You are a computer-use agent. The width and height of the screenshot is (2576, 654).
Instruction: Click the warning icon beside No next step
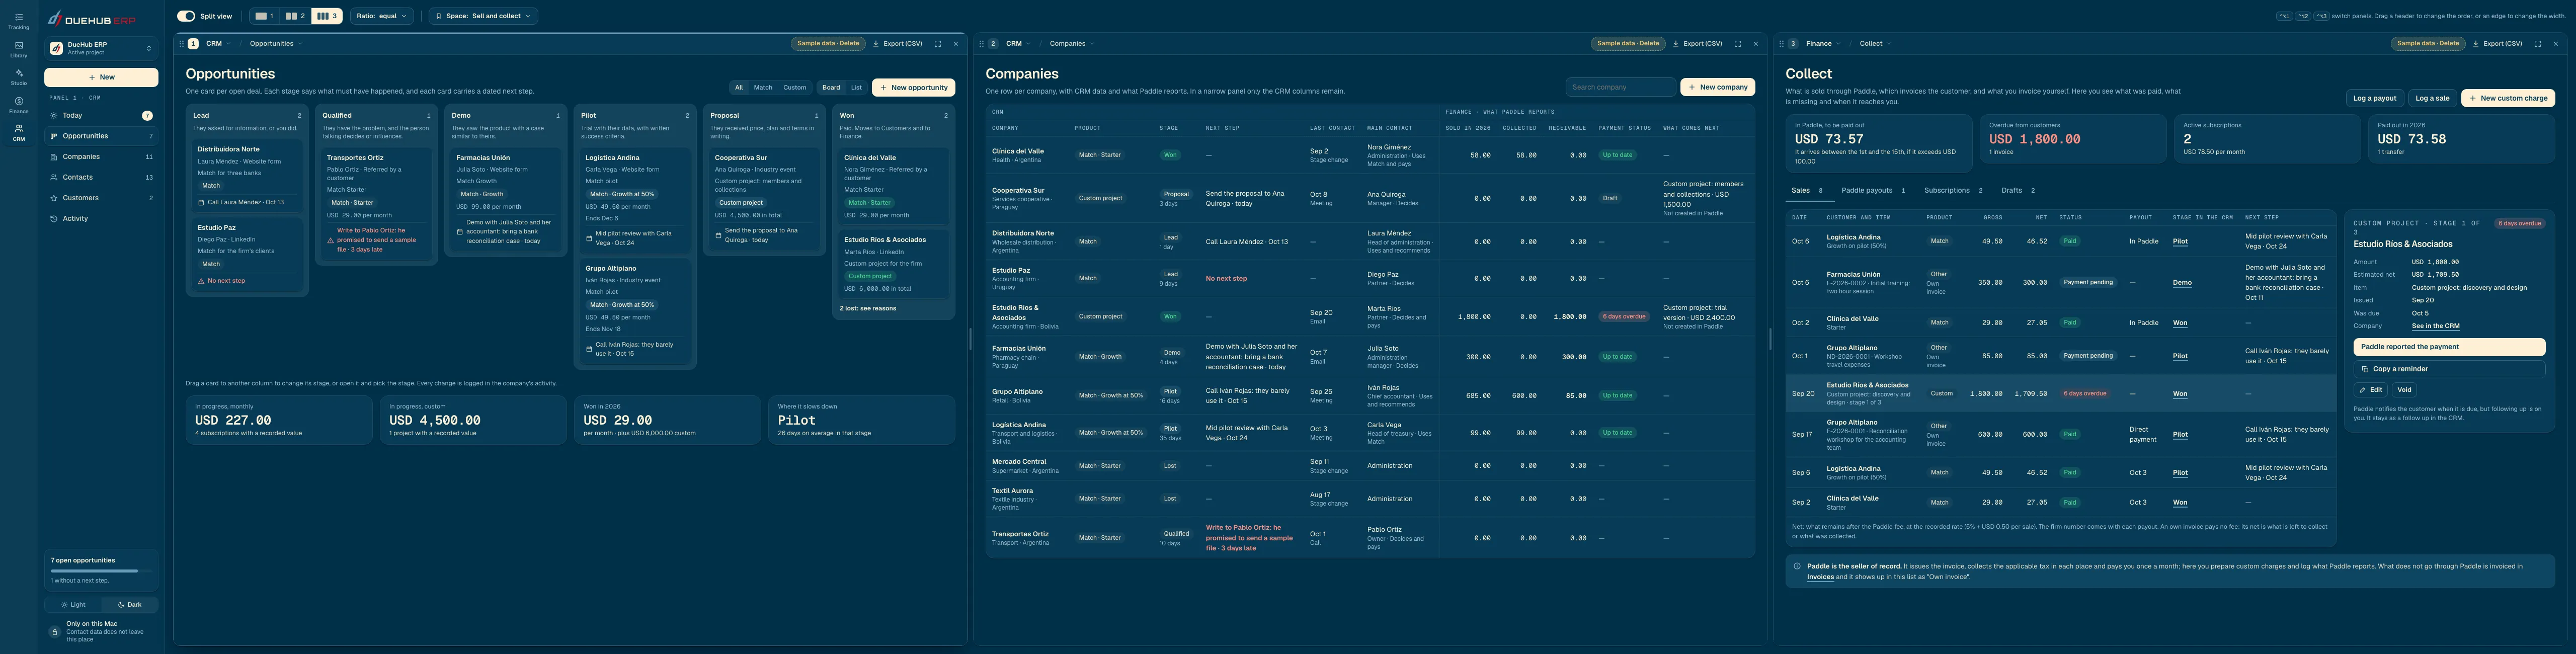click(201, 281)
